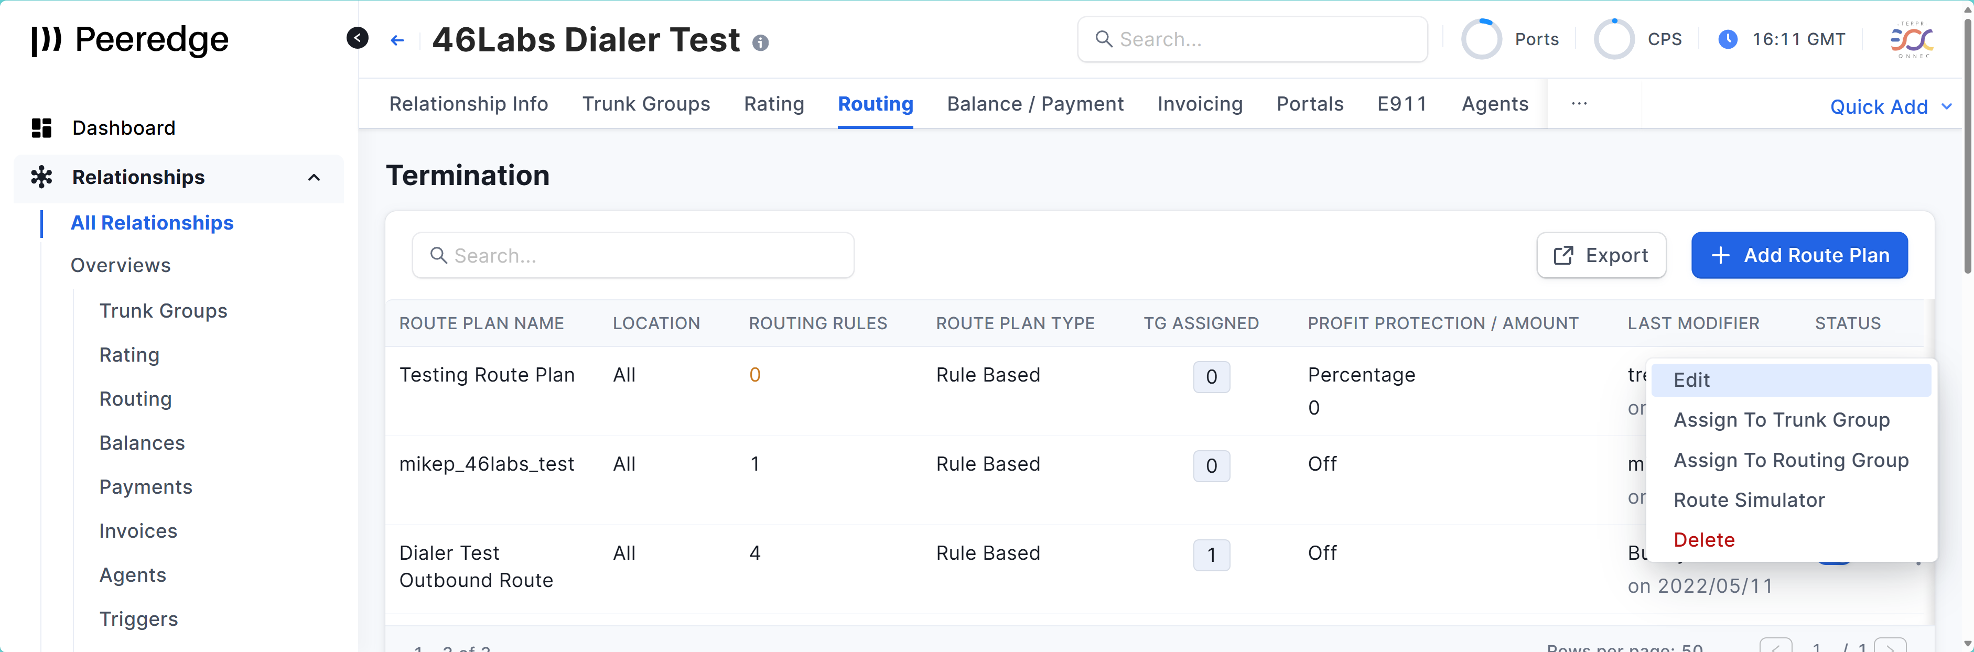Click the clock icon beside 16:11 GMT
The image size is (1974, 652).
click(x=1727, y=39)
